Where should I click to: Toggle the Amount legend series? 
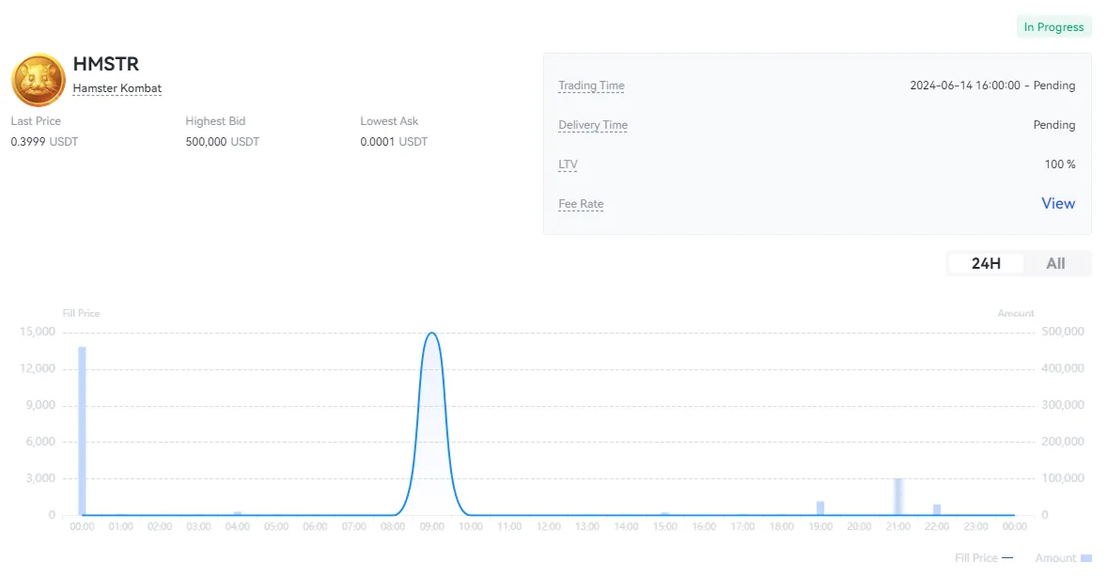[x=1063, y=558]
